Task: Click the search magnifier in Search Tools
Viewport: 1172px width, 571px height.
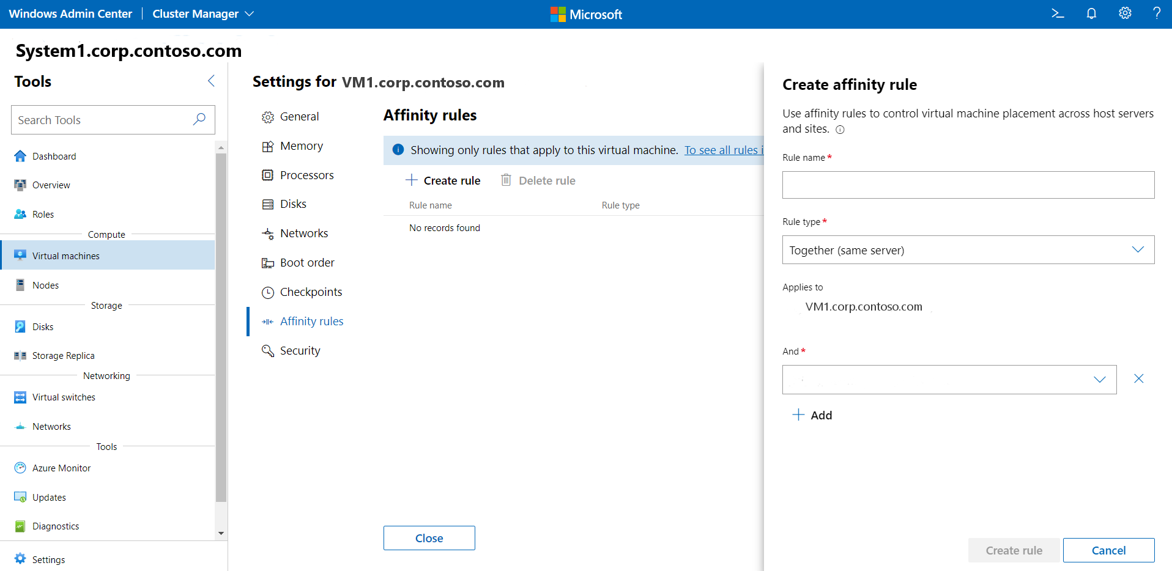Action: (199, 120)
